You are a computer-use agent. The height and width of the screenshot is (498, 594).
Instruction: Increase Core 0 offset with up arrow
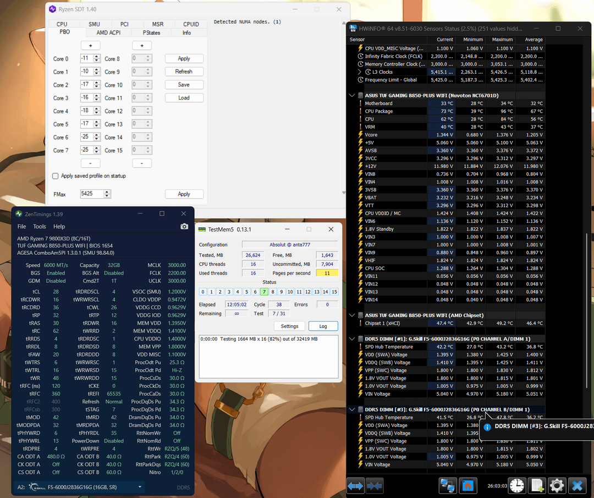97,57
